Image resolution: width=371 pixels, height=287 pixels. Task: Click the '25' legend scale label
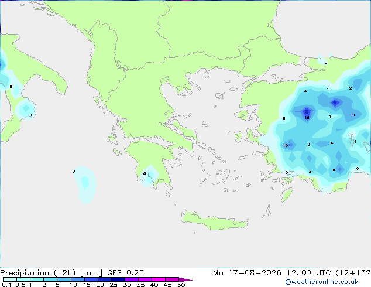[114, 285]
